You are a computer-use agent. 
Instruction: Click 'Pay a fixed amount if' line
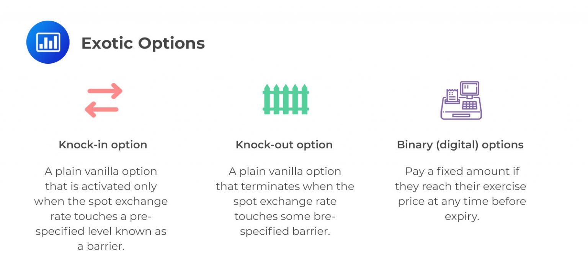[462, 171]
